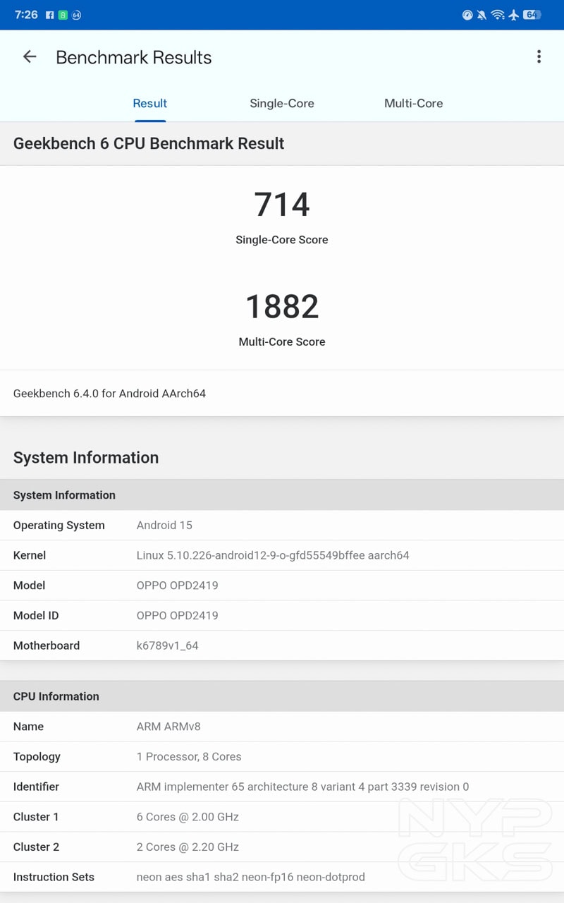Switch to the Result tab

150,103
